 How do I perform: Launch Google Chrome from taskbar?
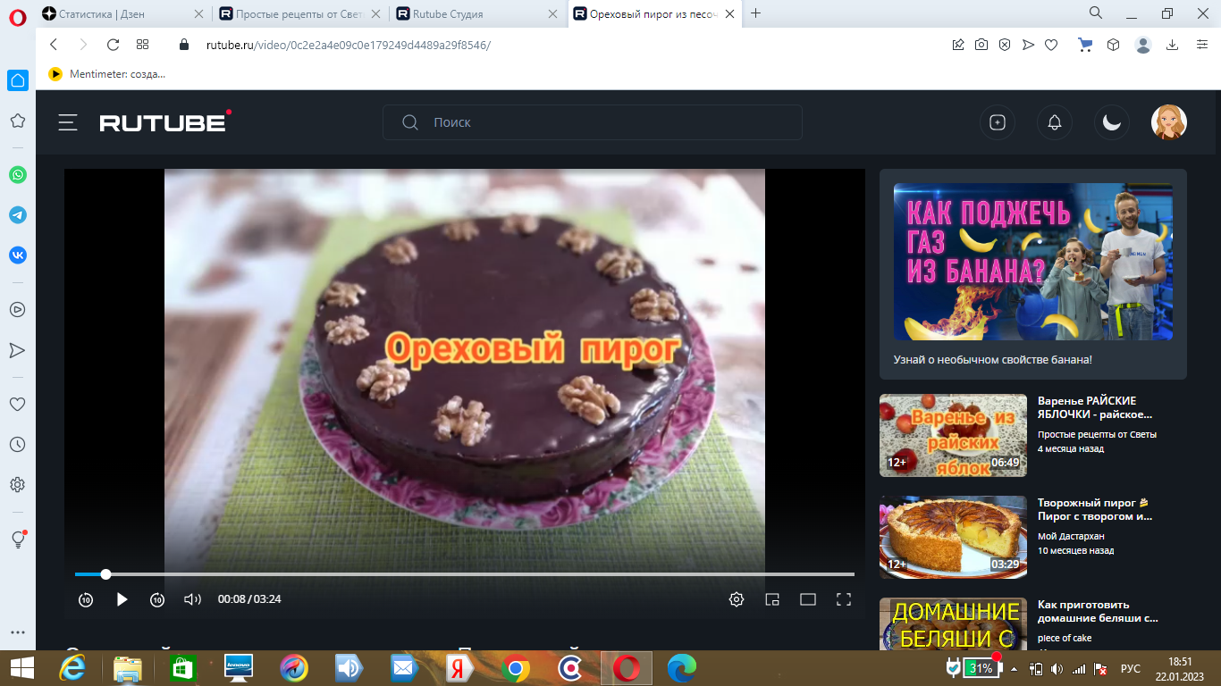[515, 667]
